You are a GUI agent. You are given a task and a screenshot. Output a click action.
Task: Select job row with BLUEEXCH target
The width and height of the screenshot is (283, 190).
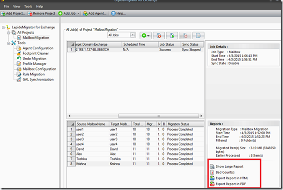coord(135,50)
